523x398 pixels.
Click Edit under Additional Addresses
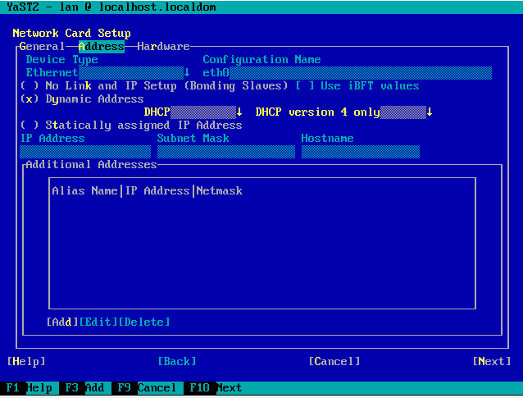pyautogui.click(x=98, y=322)
